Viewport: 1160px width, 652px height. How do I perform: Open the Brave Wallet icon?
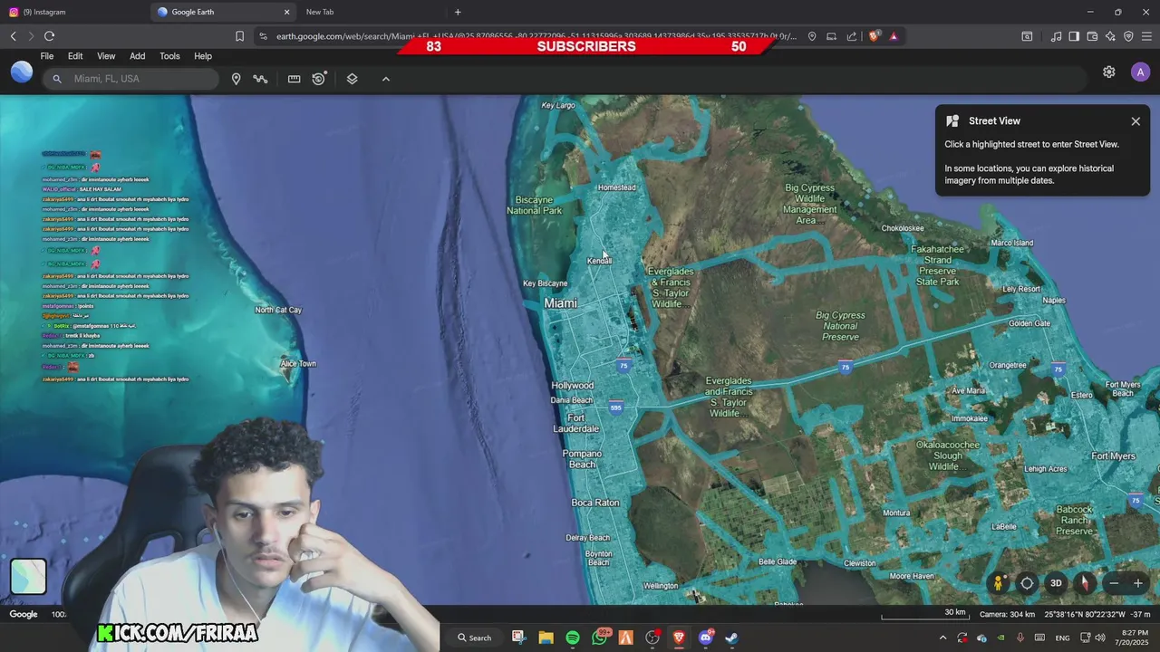click(1092, 36)
